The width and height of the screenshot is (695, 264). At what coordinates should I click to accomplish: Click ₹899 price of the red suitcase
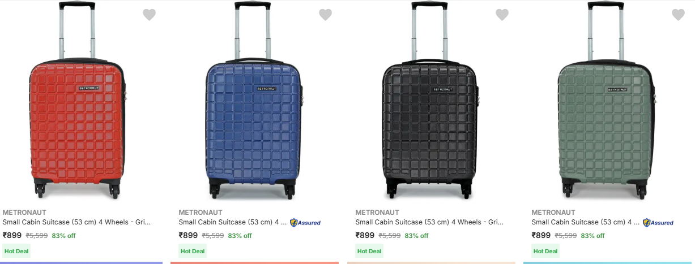click(12, 236)
